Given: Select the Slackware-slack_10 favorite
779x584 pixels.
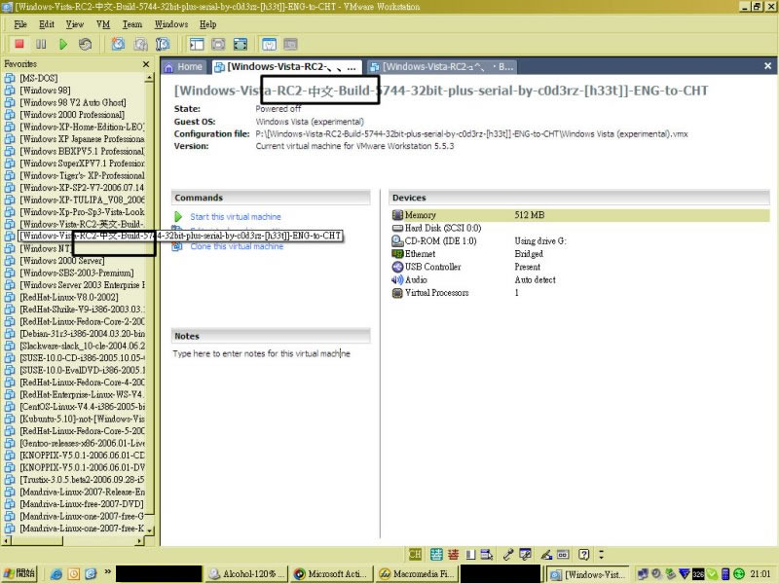Looking at the screenshot, I should click(x=82, y=346).
